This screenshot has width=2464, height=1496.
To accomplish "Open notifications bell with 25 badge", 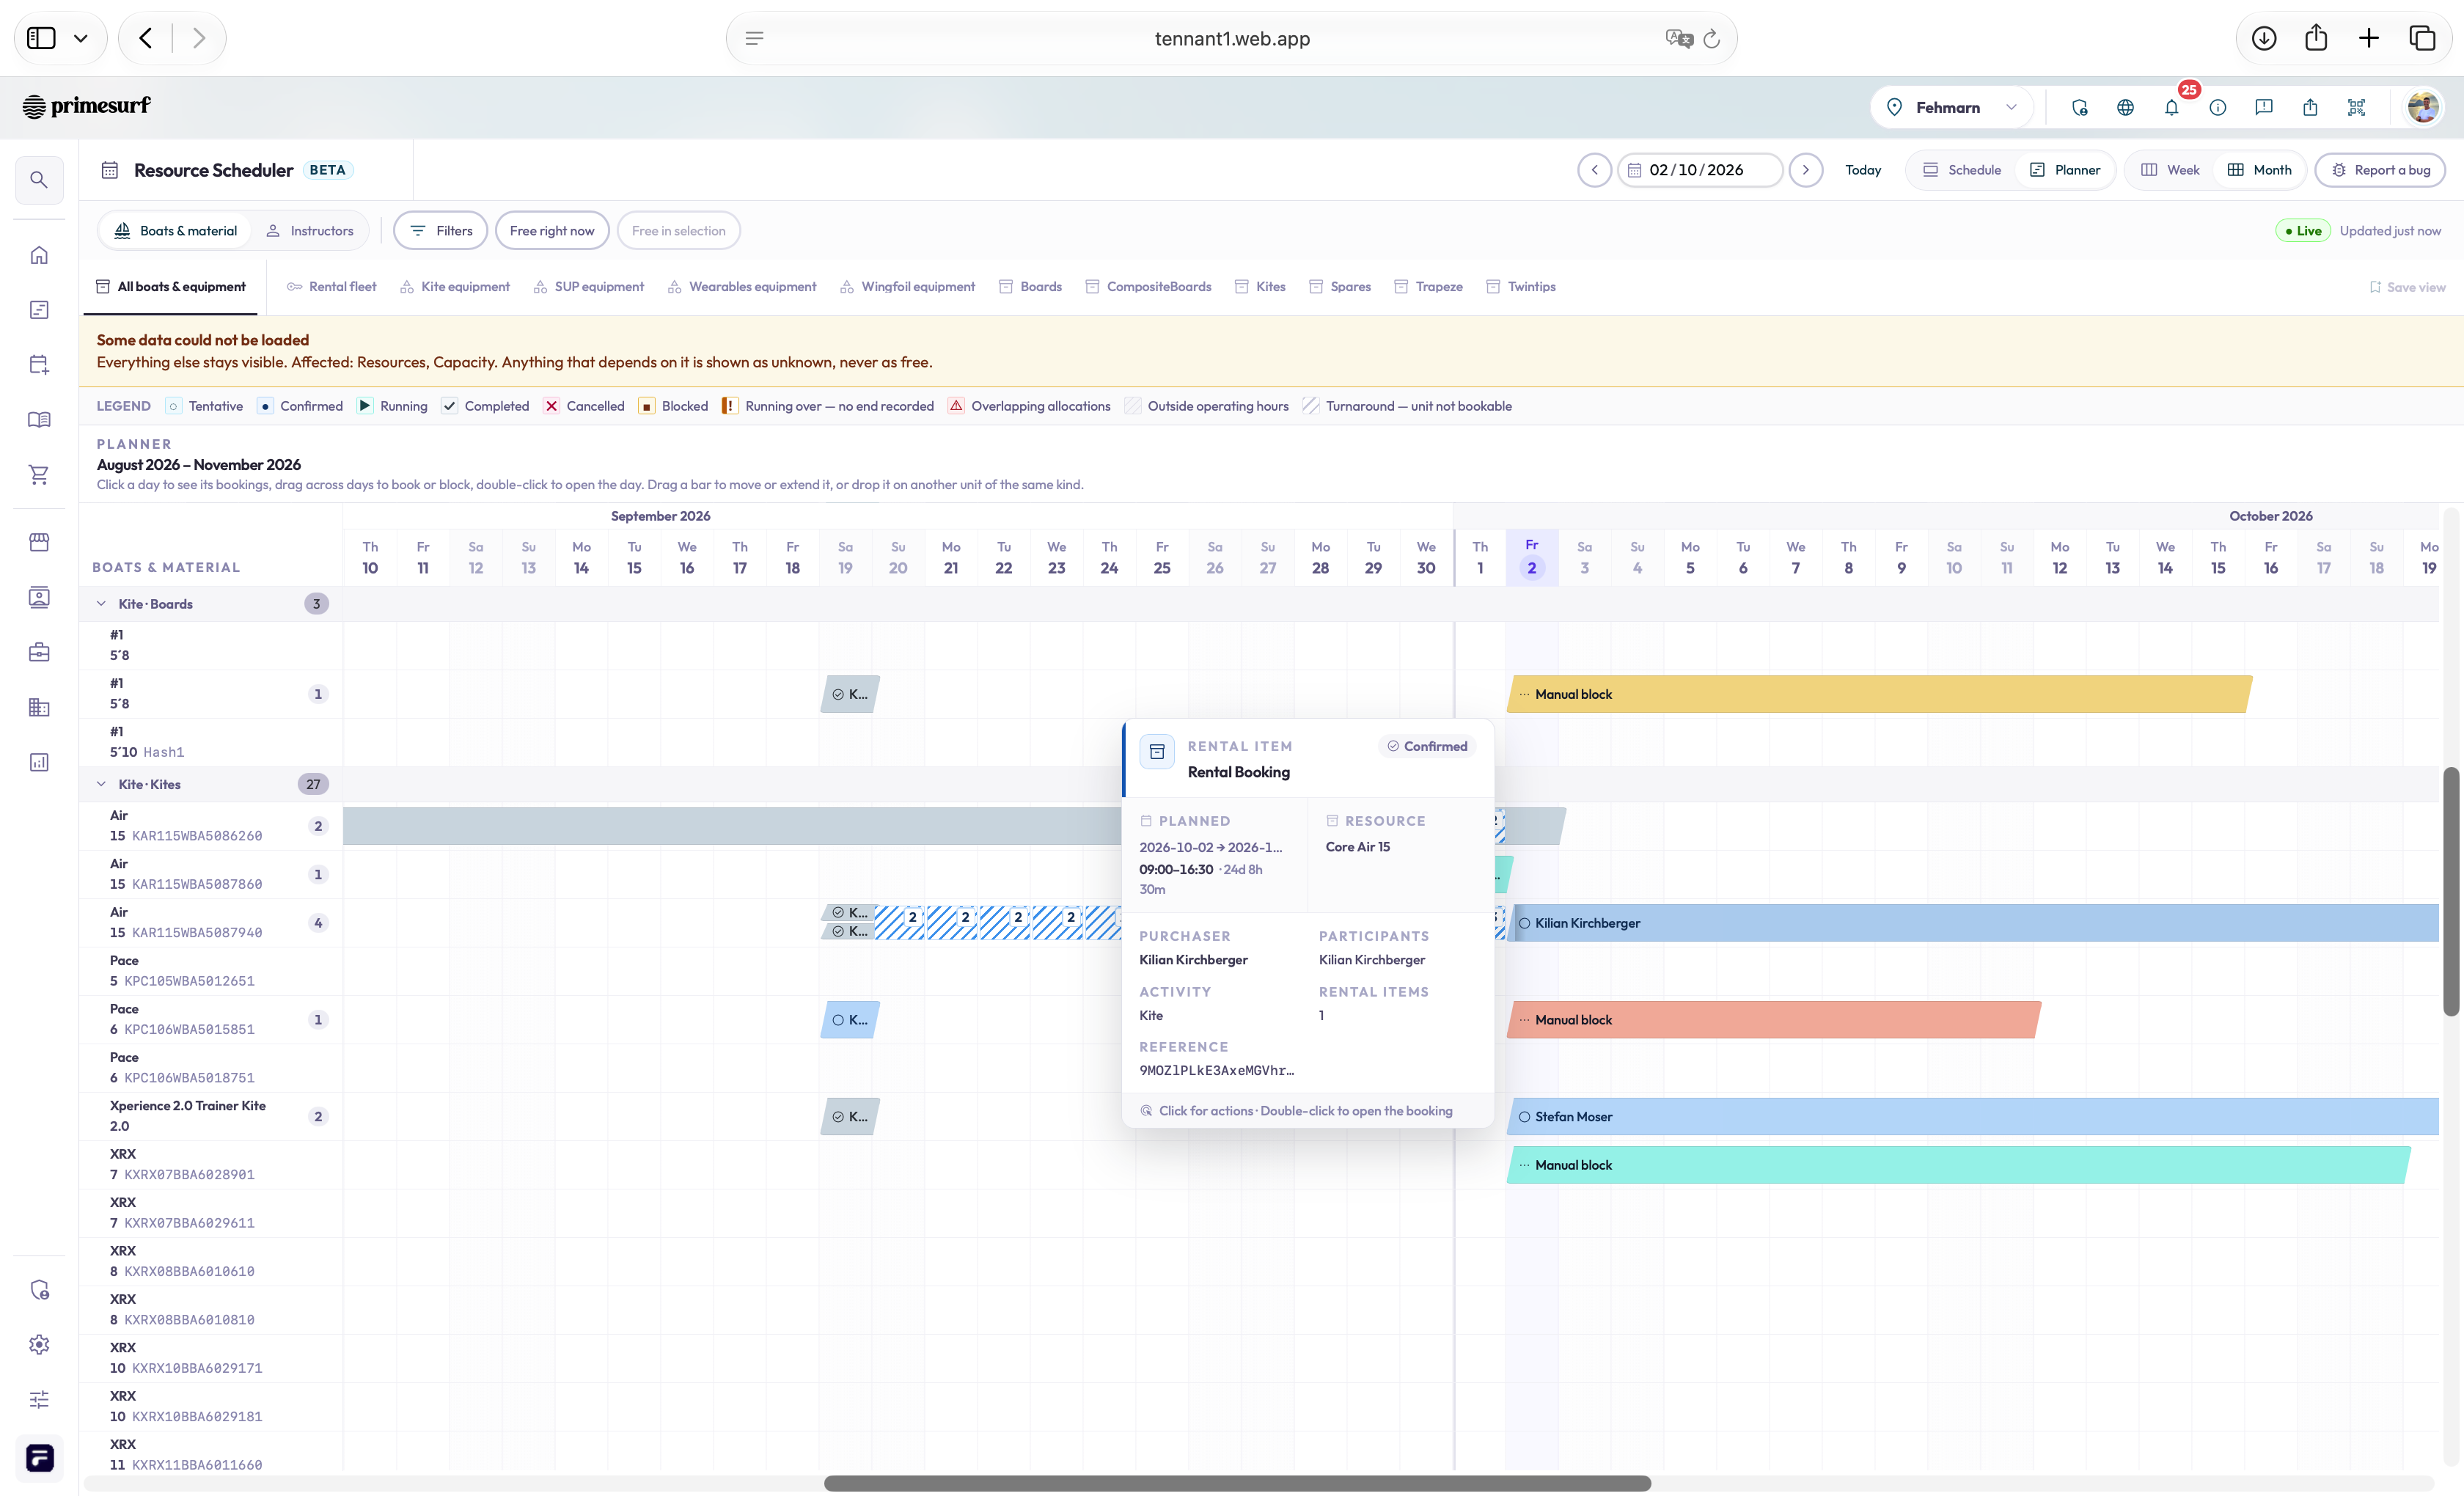I will [x=2172, y=107].
